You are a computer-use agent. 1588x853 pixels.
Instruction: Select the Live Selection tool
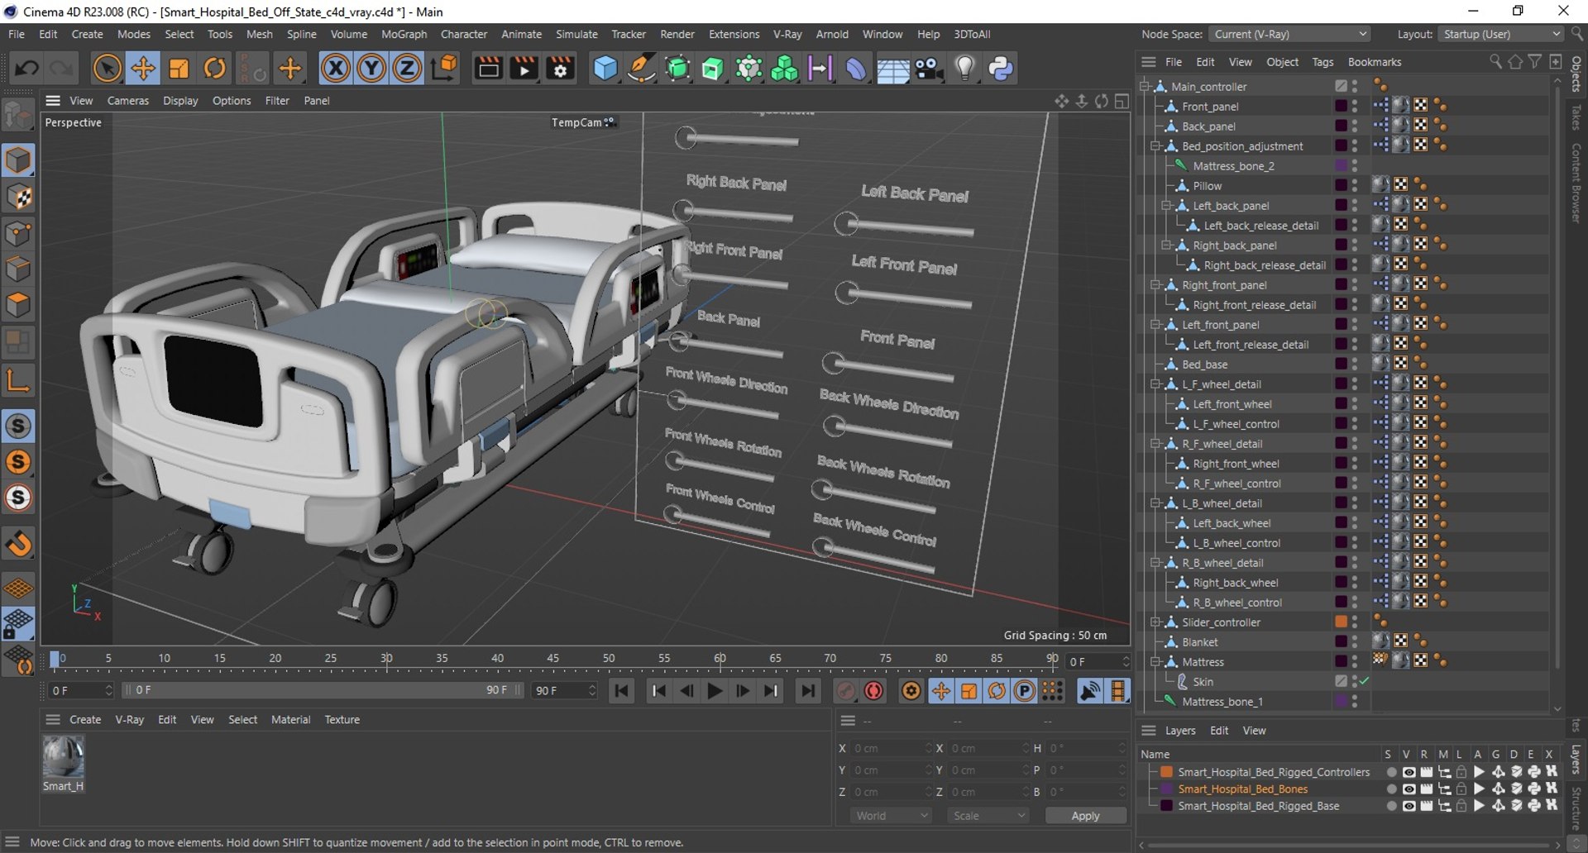pyautogui.click(x=107, y=69)
